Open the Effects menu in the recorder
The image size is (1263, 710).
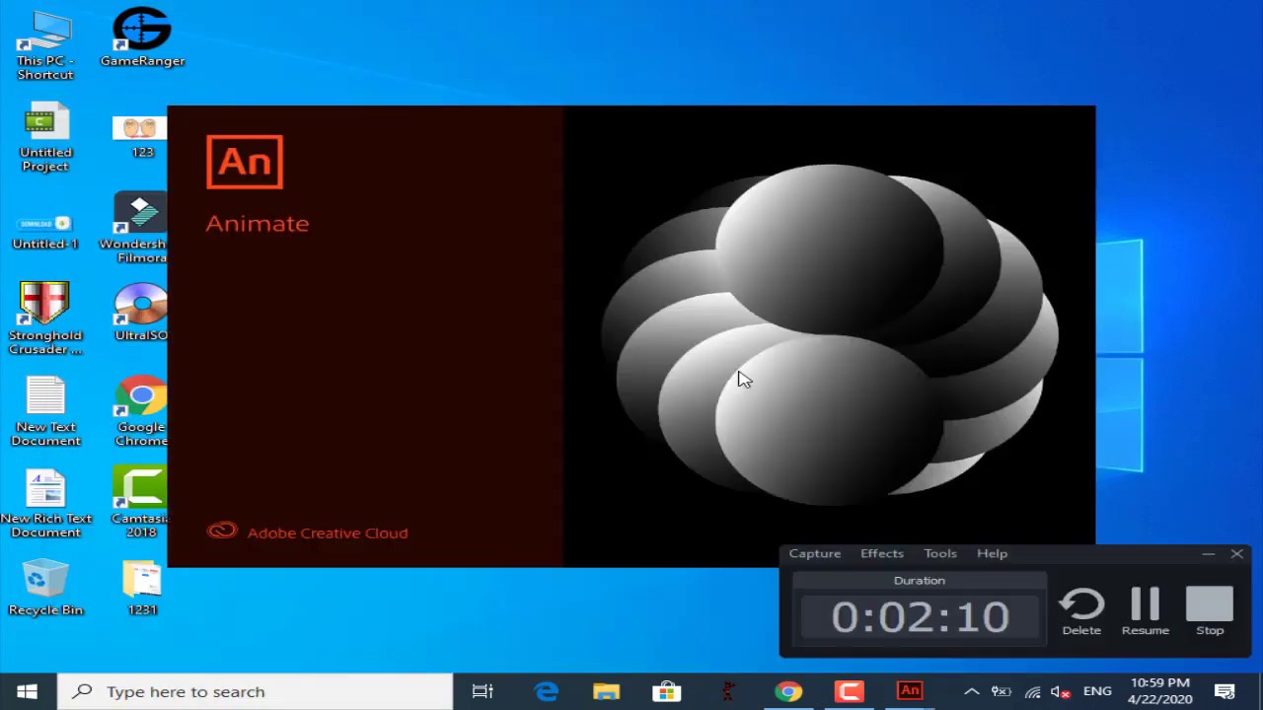pos(881,553)
